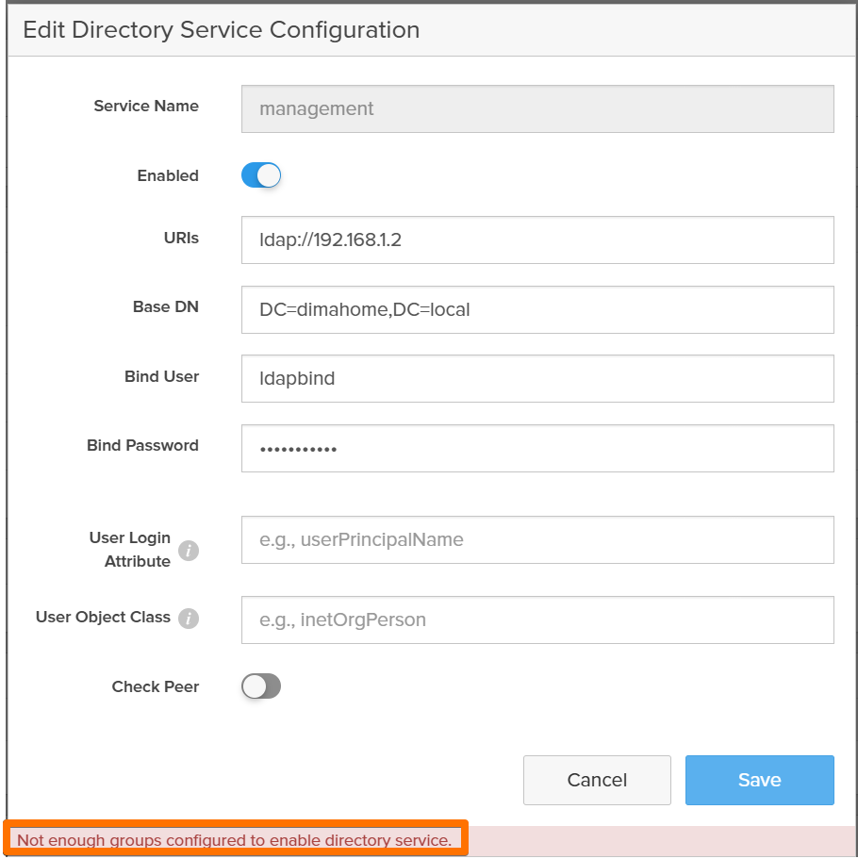Viewport: 858px width, 859px height.
Task: Click the 'Not enough groups configured' error message
Action: coord(234,839)
